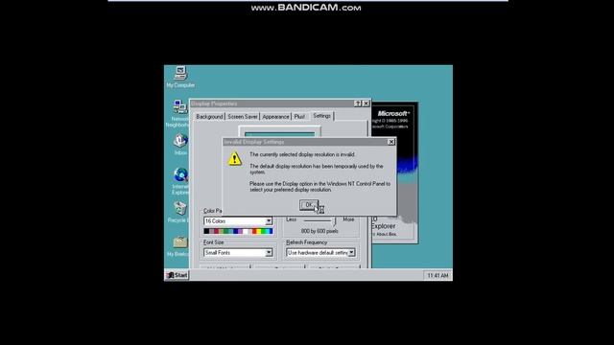Click the monitor preview in Display Properties

tap(279, 132)
